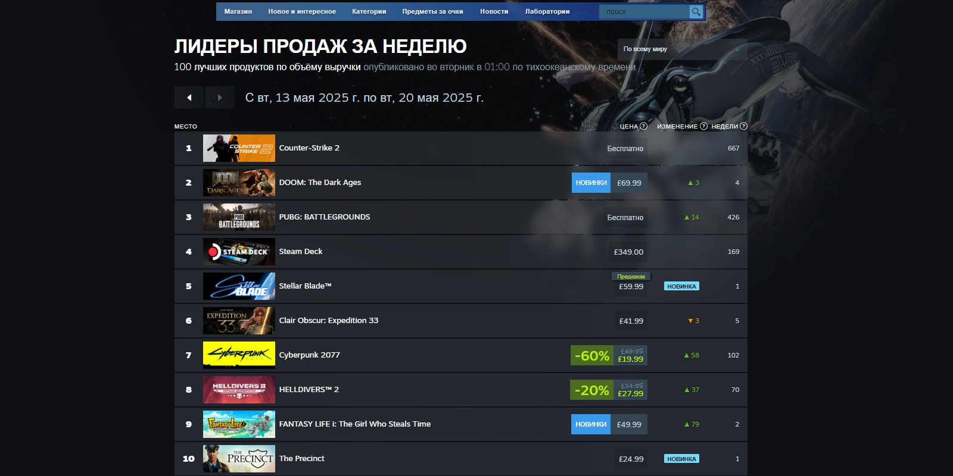Screen dimensions: 953x476
Task: Open the region dropdown "По всему миру"
Action: tap(682, 49)
